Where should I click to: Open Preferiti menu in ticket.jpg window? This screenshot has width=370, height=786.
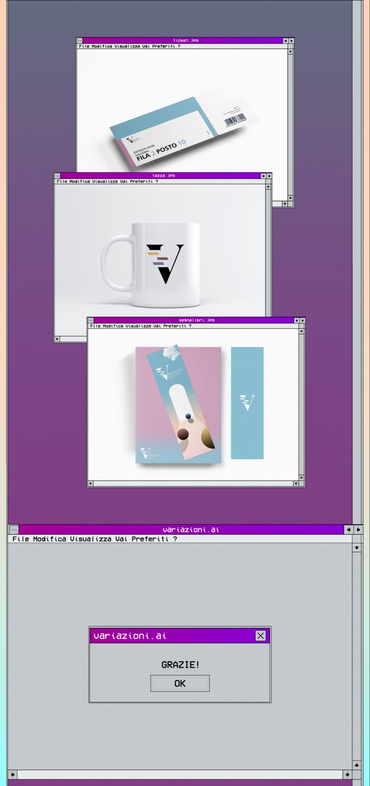click(x=163, y=46)
